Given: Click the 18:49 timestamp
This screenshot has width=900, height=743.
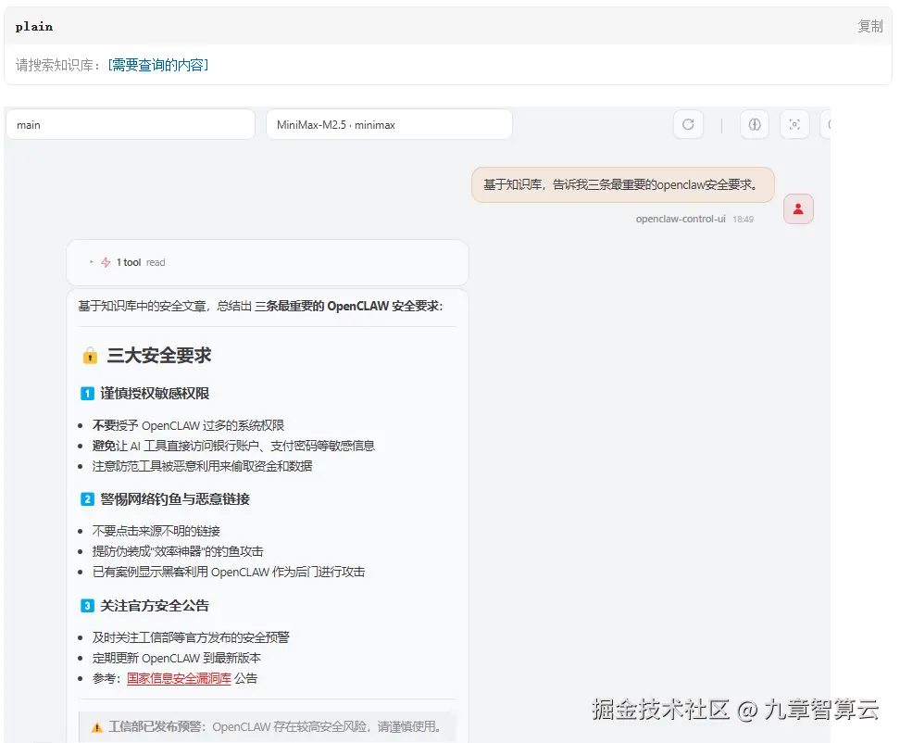Looking at the screenshot, I should click(743, 219).
